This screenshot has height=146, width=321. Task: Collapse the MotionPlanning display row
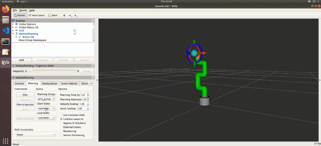pos(13,33)
